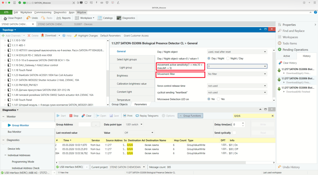Open the Apps menu
This screenshot has height=175, width=318.
coord(72,12)
